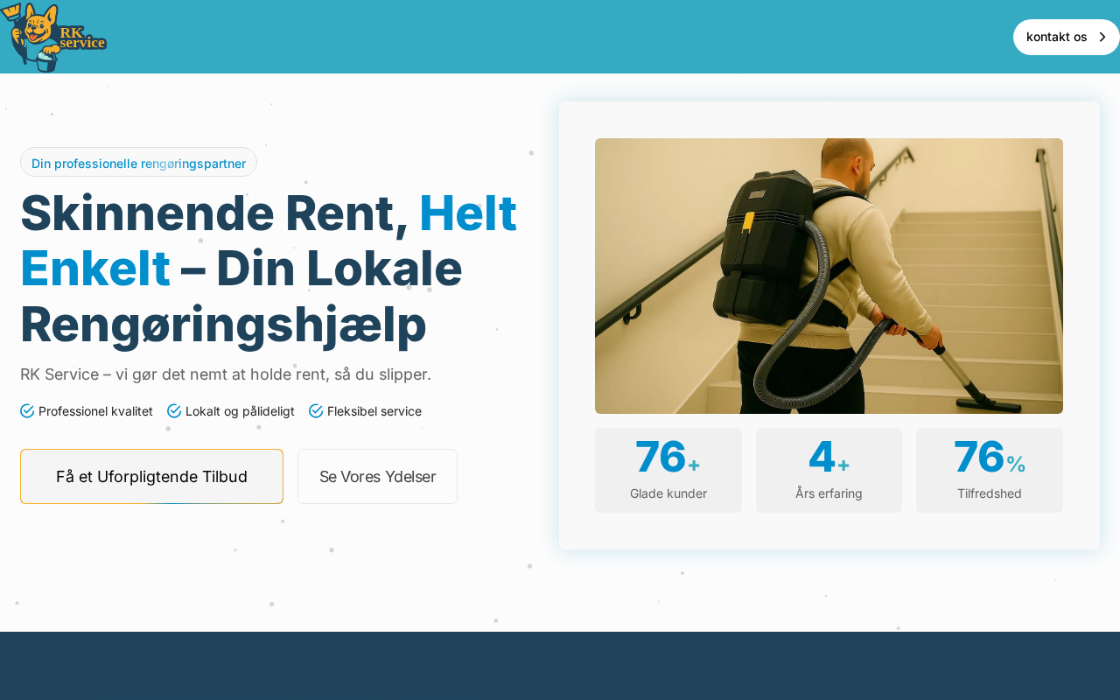Click the 76+ Glade kunder stat card
1120x700 pixels.
(x=668, y=470)
